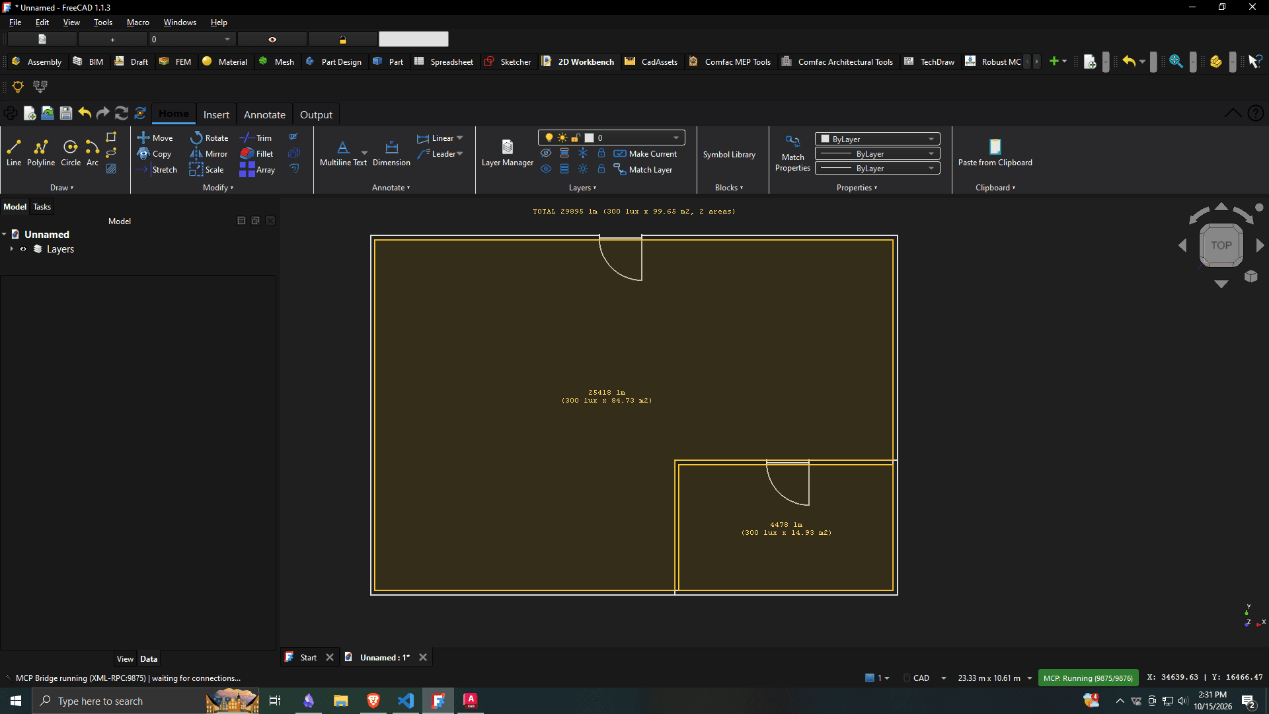Switch to the Annotate ribbon tab
The height and width of the screenshot is (714, 1269).
pos(264,114)
